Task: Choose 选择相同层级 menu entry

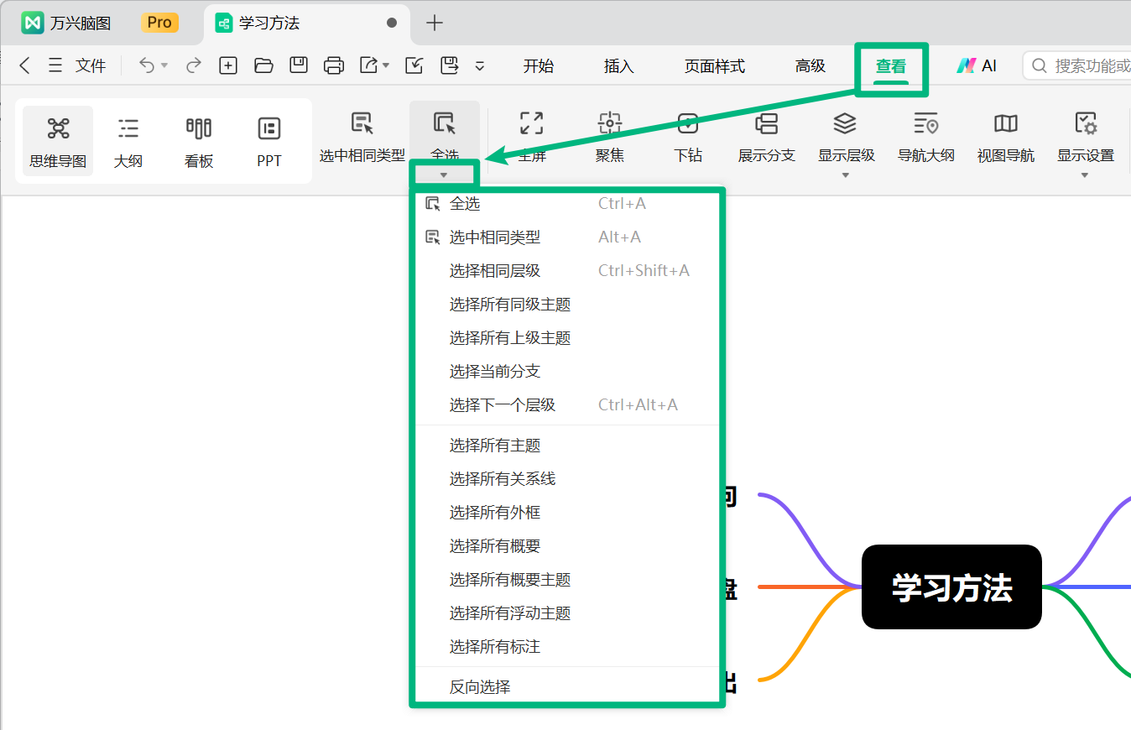Action: coord(566,271)
